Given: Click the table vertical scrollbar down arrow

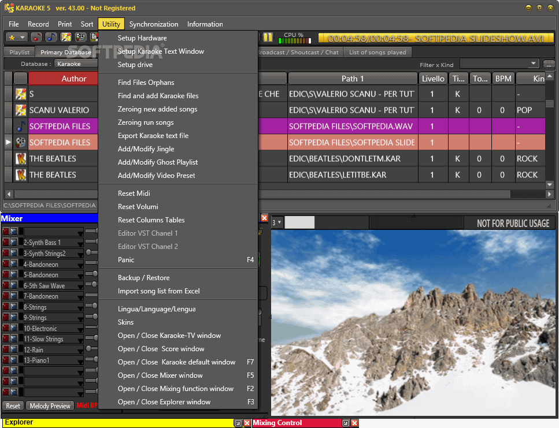Looking at the screenshot, I should click(x=549, y=184).
